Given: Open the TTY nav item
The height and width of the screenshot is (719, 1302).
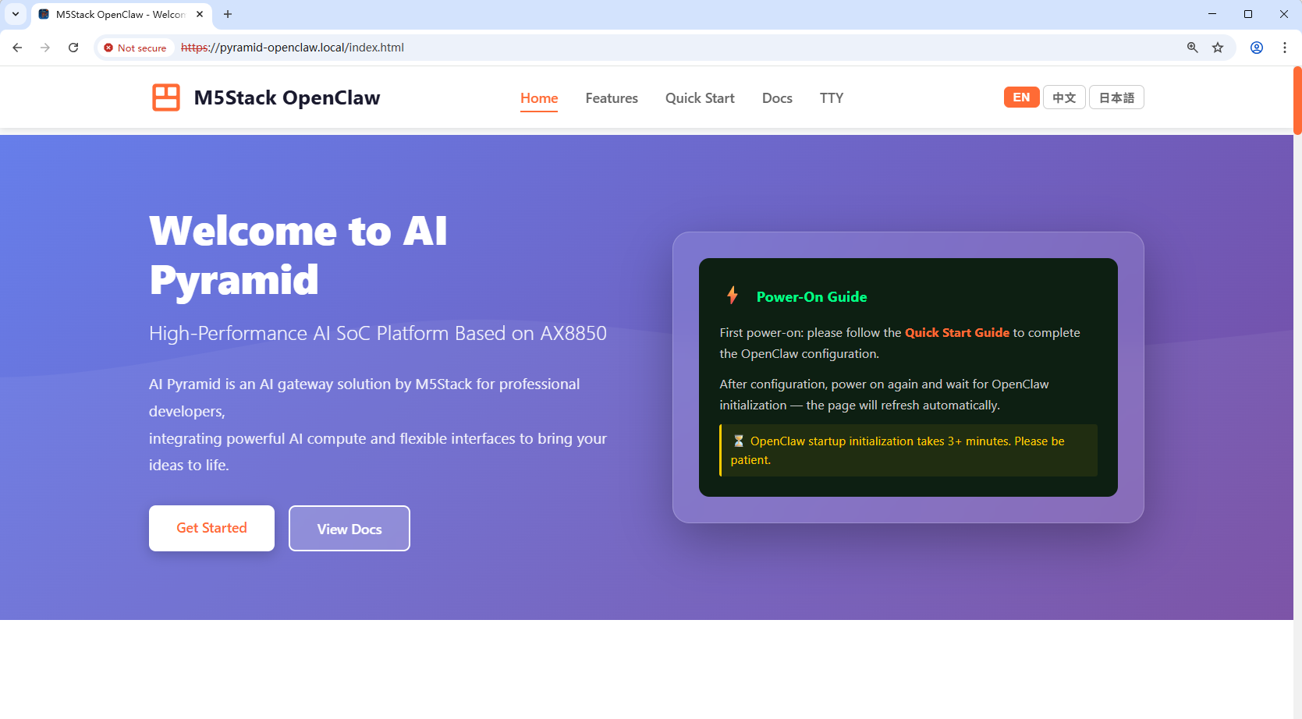Looking at the screenshot, I should [832, 98].
